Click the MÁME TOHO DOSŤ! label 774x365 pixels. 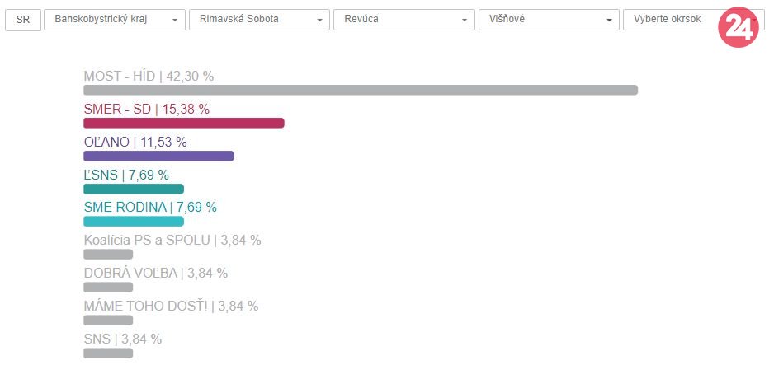point(171,306)
